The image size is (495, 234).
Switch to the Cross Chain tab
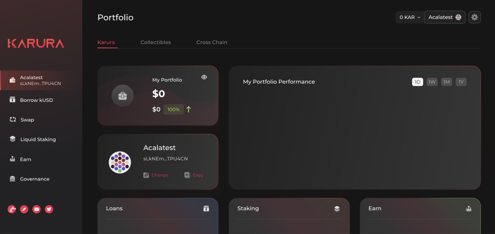[212, 42]
